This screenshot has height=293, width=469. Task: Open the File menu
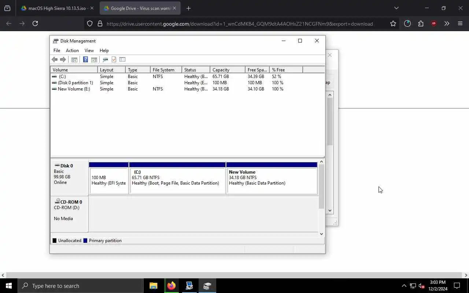pyautogui.click(x=57, y=51)
